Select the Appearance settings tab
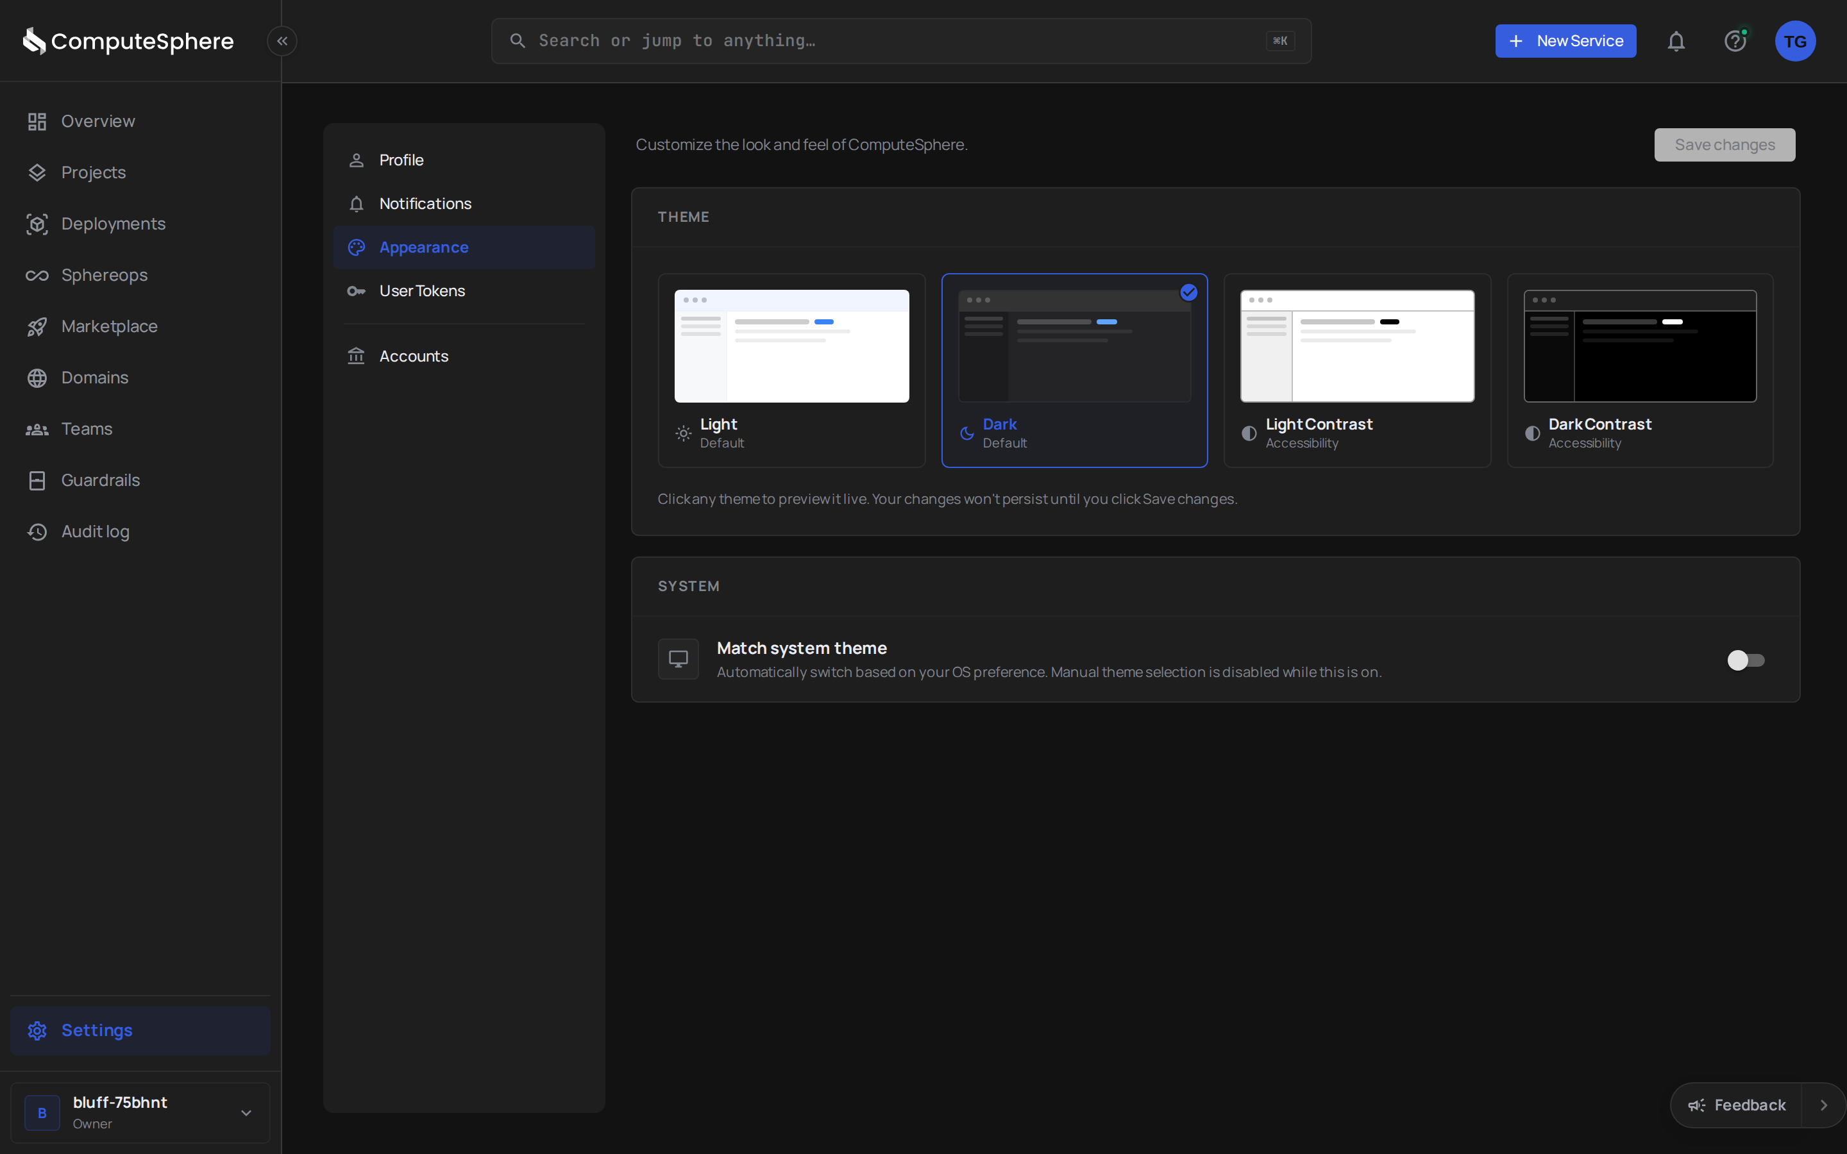1847x1154 pixels. (x=464, y=247)
